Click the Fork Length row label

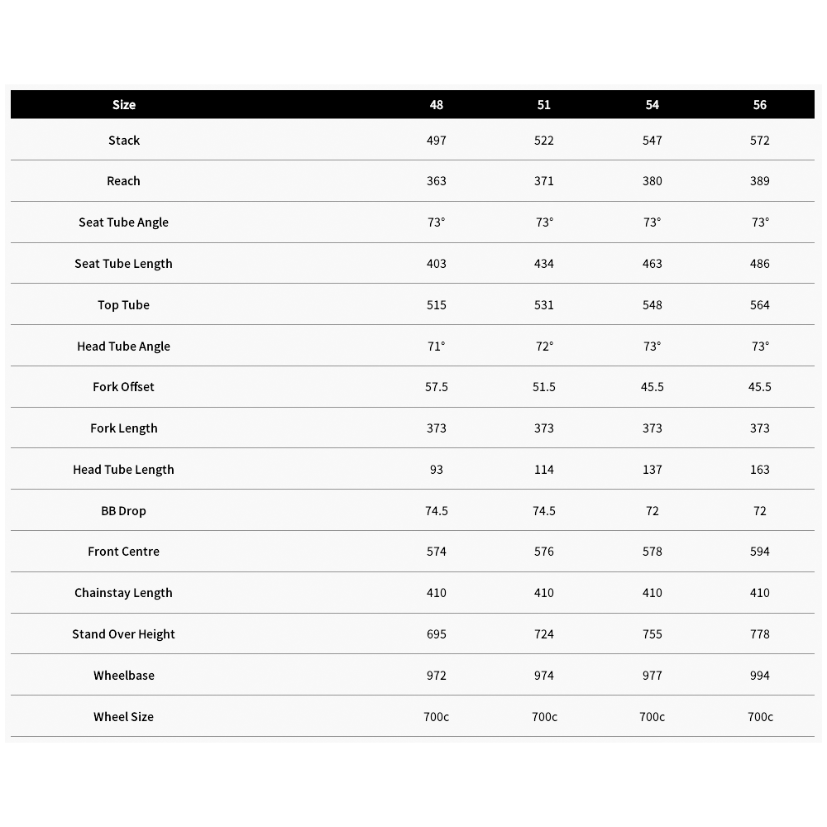tap(123, 428)
